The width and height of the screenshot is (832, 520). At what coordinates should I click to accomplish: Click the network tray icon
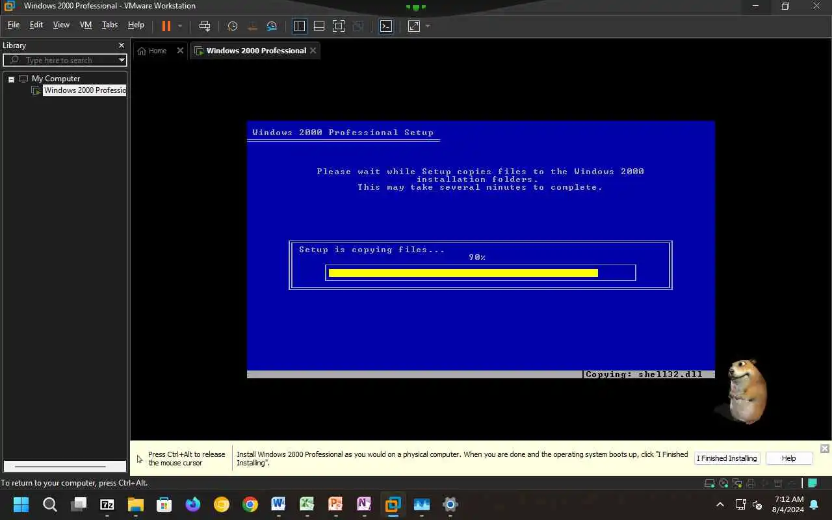click(x=740, y=504)
